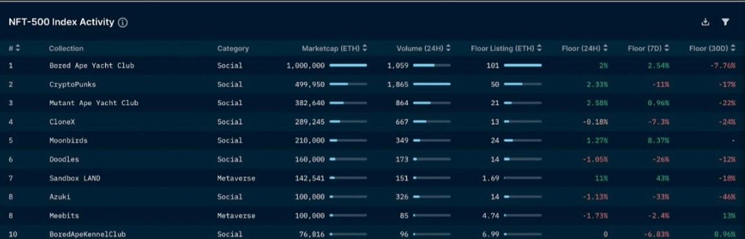Select the Meebits collection name

(x=64, y=215)
